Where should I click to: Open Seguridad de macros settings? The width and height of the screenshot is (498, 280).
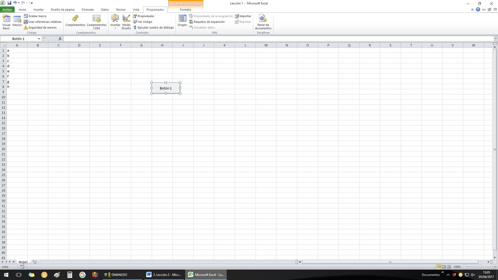40,27
